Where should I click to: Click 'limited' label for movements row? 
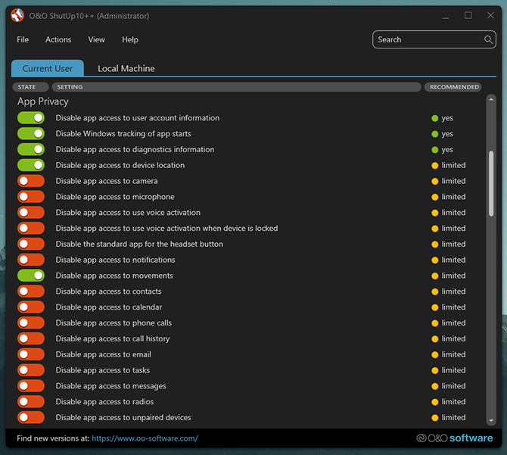[x=453, y=276]
